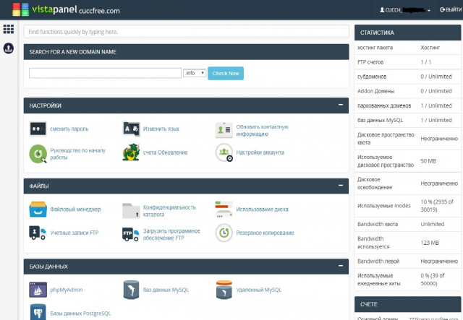
Task: Click the backup clock icon
Action: [224, 233]
